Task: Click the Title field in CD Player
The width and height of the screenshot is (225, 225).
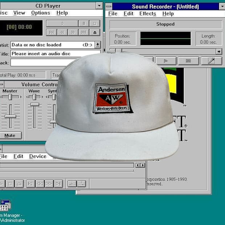Action: point(56,54)
